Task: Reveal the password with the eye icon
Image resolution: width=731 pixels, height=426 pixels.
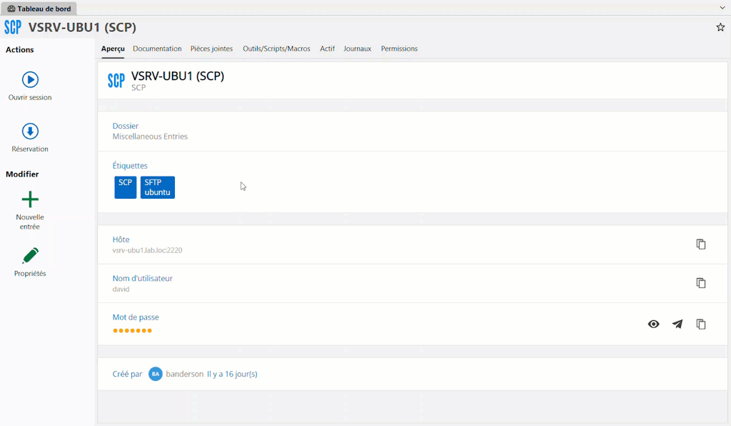Action: click(653, 324)
